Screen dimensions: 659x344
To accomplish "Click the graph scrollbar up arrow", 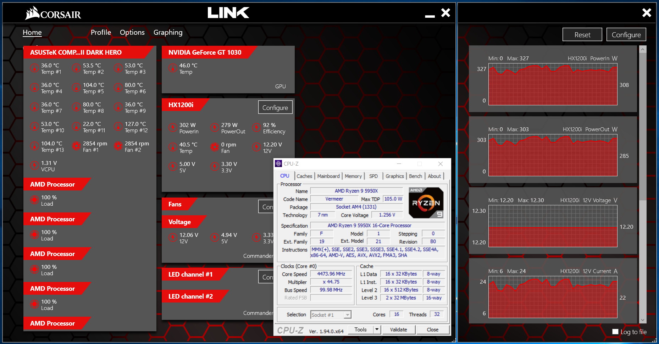I will (x=643, y=49).
